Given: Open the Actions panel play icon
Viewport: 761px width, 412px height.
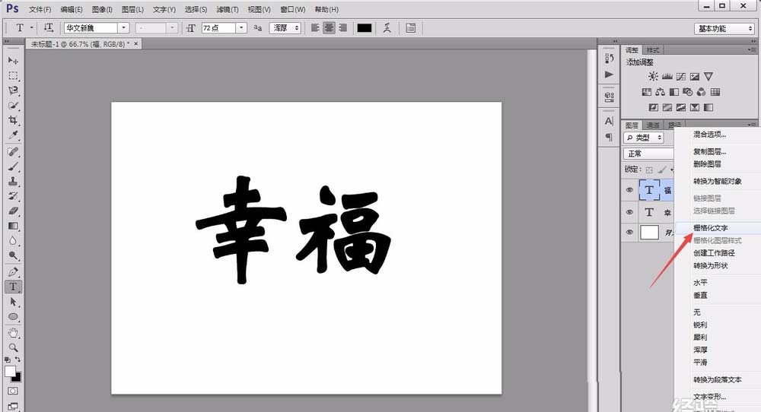Looking at the screenshot, I should click(609, 74).
